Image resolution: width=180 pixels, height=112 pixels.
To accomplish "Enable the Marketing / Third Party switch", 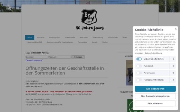I will click(139, 80).
